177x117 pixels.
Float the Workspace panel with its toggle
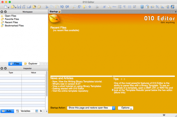pos(5,12)
